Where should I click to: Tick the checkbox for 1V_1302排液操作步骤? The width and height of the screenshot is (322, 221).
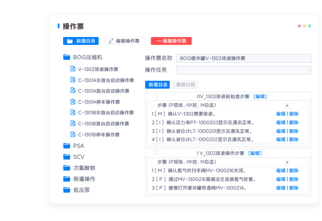pyautogui.click(x=156, y=153)
